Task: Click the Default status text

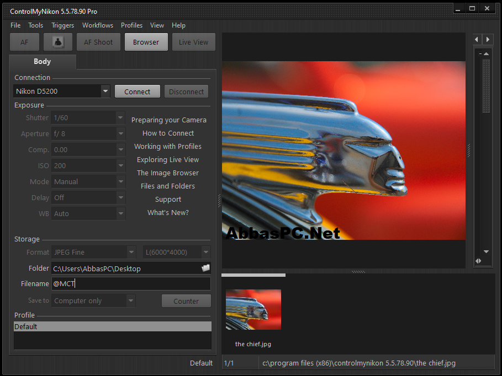Action: click(201, 363)
